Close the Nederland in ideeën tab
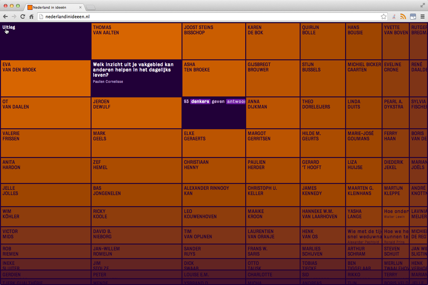 [x=80, y=7]
